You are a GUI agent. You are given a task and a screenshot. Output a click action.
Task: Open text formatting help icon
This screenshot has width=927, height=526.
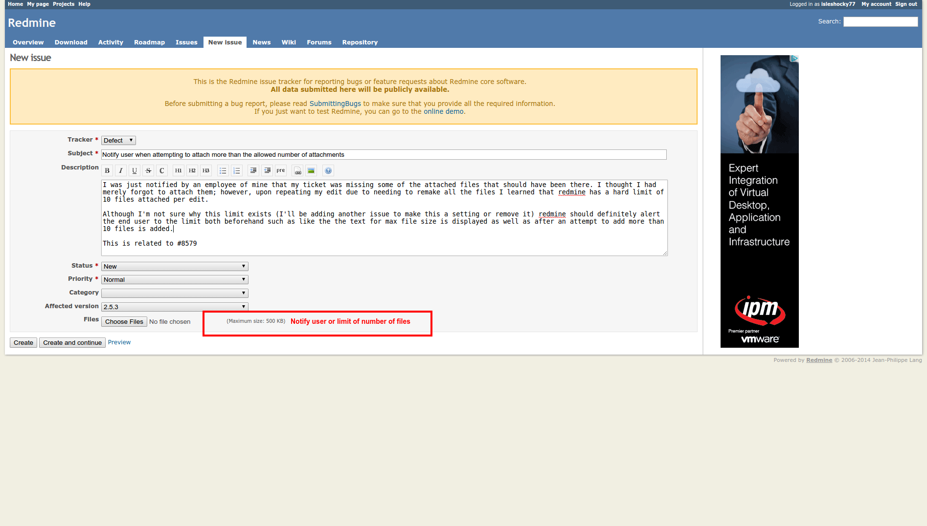click(x=328, y=170)
